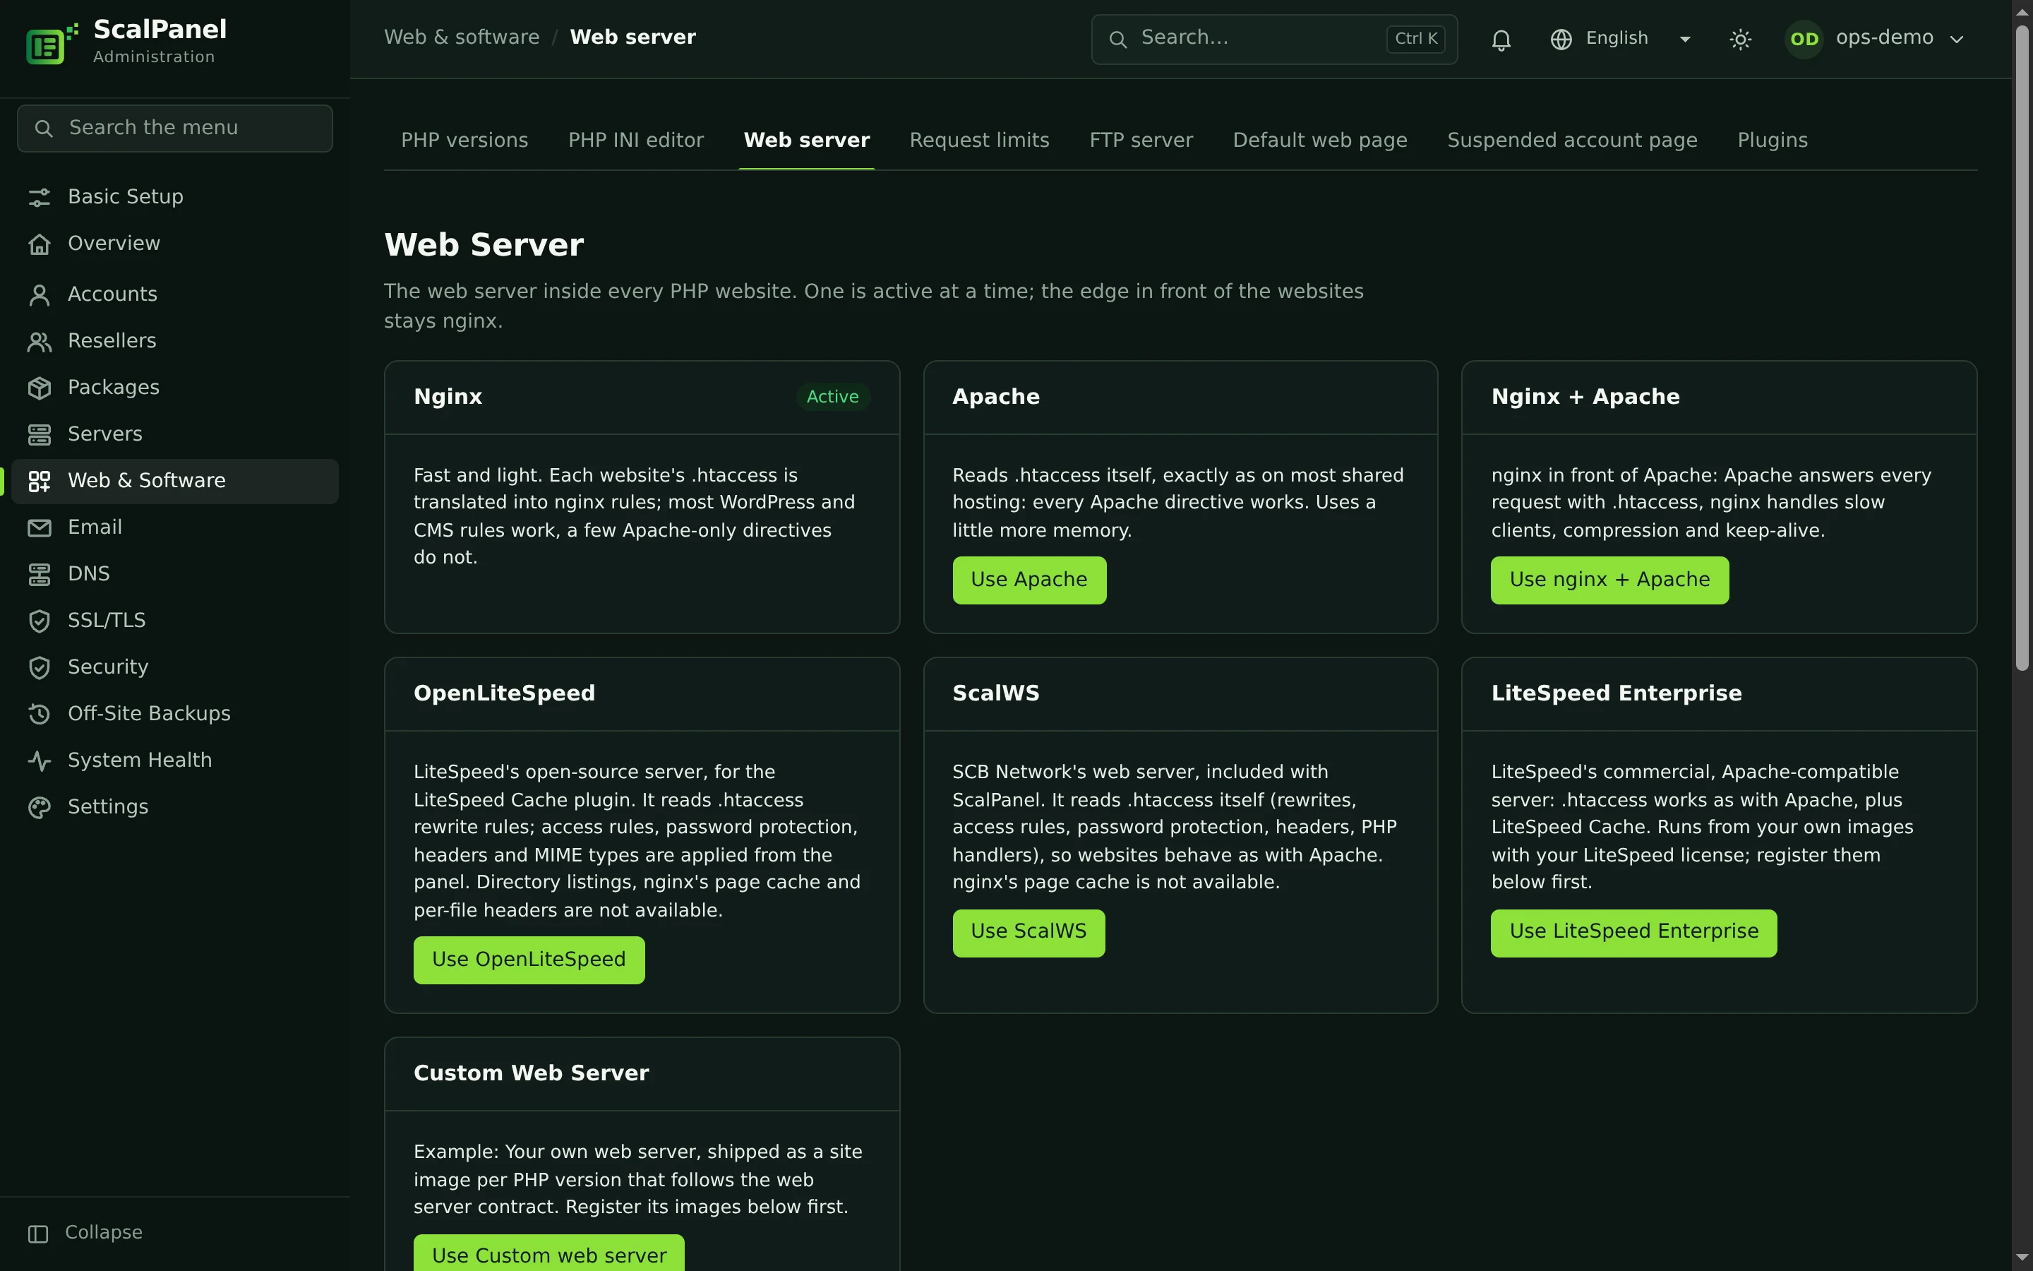Open Security in the sidebar
Screen dimensions: 2033x1271
175,667
